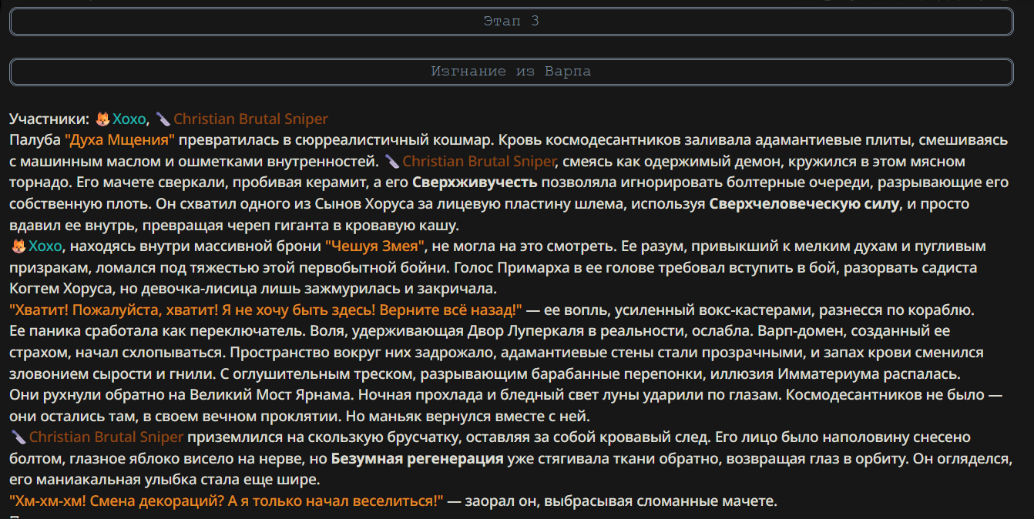Click the fox icon before 'находясь внутри массивной брони'
1034x519 pixels.
pos(18,246)
